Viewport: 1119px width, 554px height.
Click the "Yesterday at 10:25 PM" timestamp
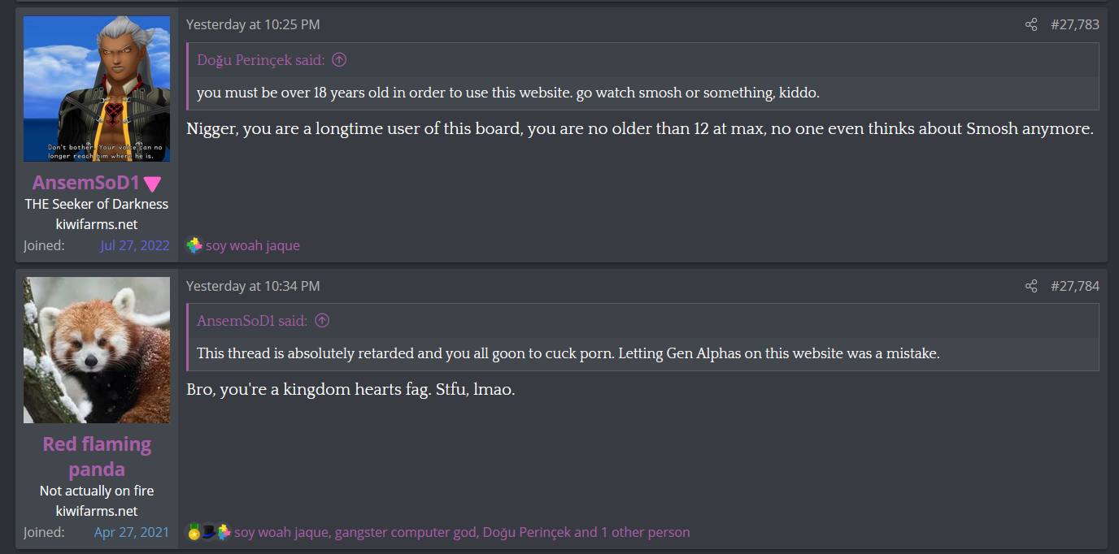(x=253, y=24)
